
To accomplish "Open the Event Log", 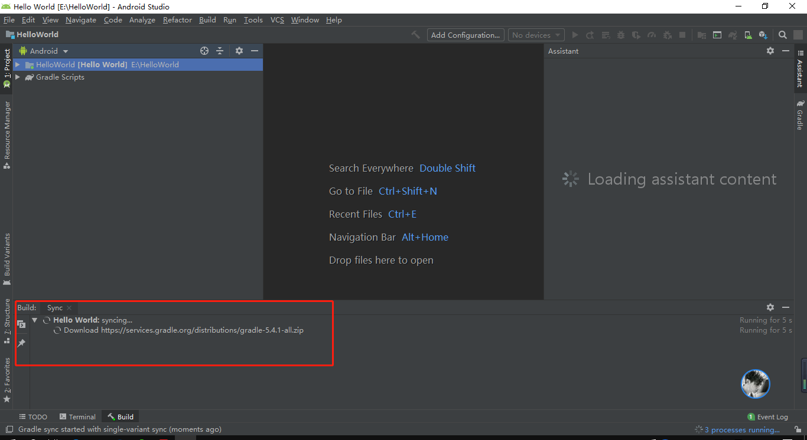I will (767, 416).
